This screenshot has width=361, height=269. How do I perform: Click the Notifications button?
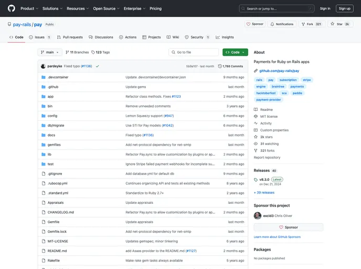tap(282, 24)
